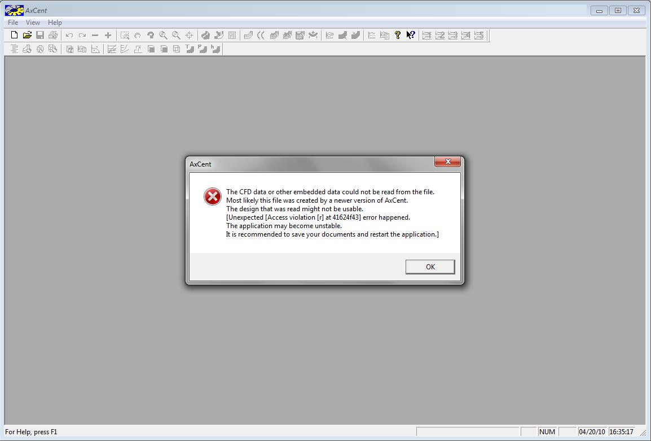
Task: Click the text lines icon on second toolbar
Action: (x=14, y=49)
